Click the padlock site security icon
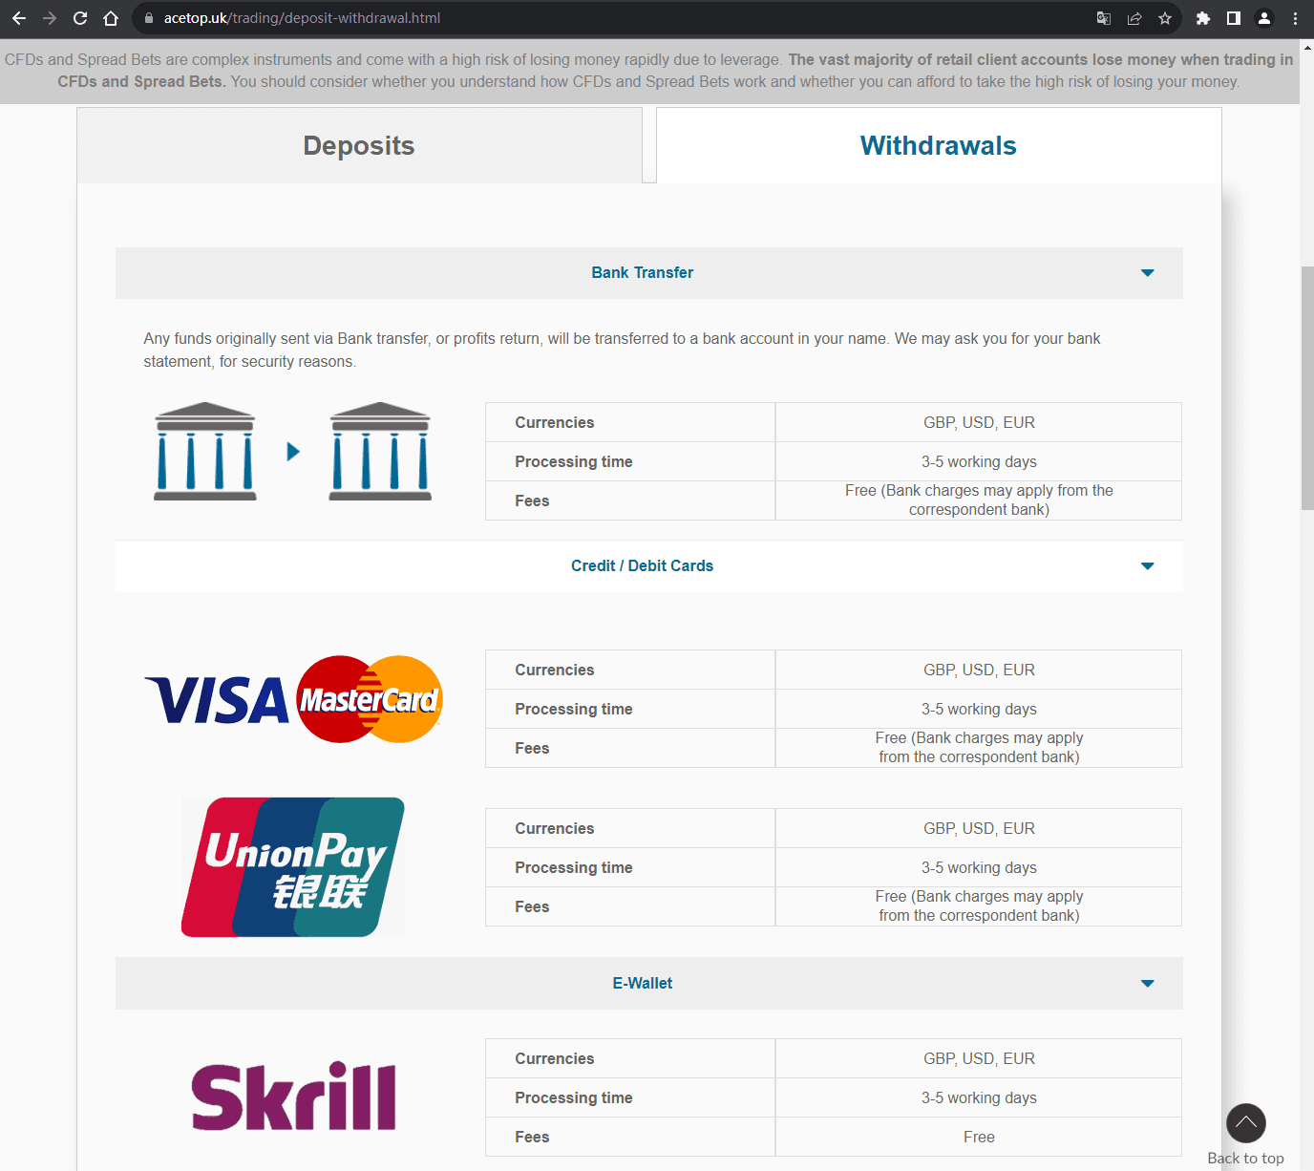Screen dimensions: 1314x1171 149,18
